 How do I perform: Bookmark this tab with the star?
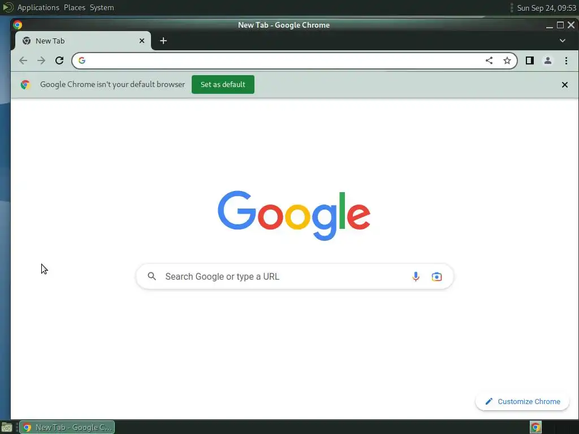pos(507,60)
